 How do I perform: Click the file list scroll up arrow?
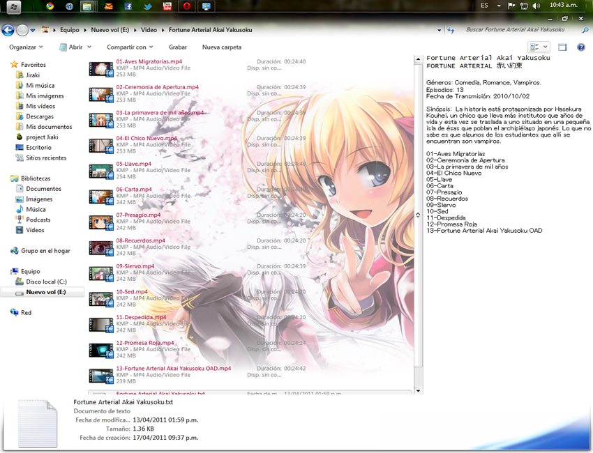pyautogui.click(x=418, y=59)
